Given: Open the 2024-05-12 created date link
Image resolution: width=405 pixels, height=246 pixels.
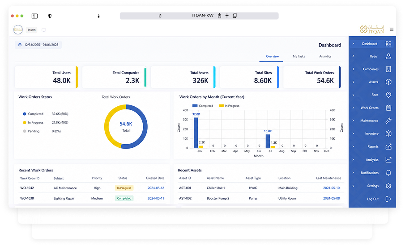Looking at the screenshot, I should click(x=156, y=188).
